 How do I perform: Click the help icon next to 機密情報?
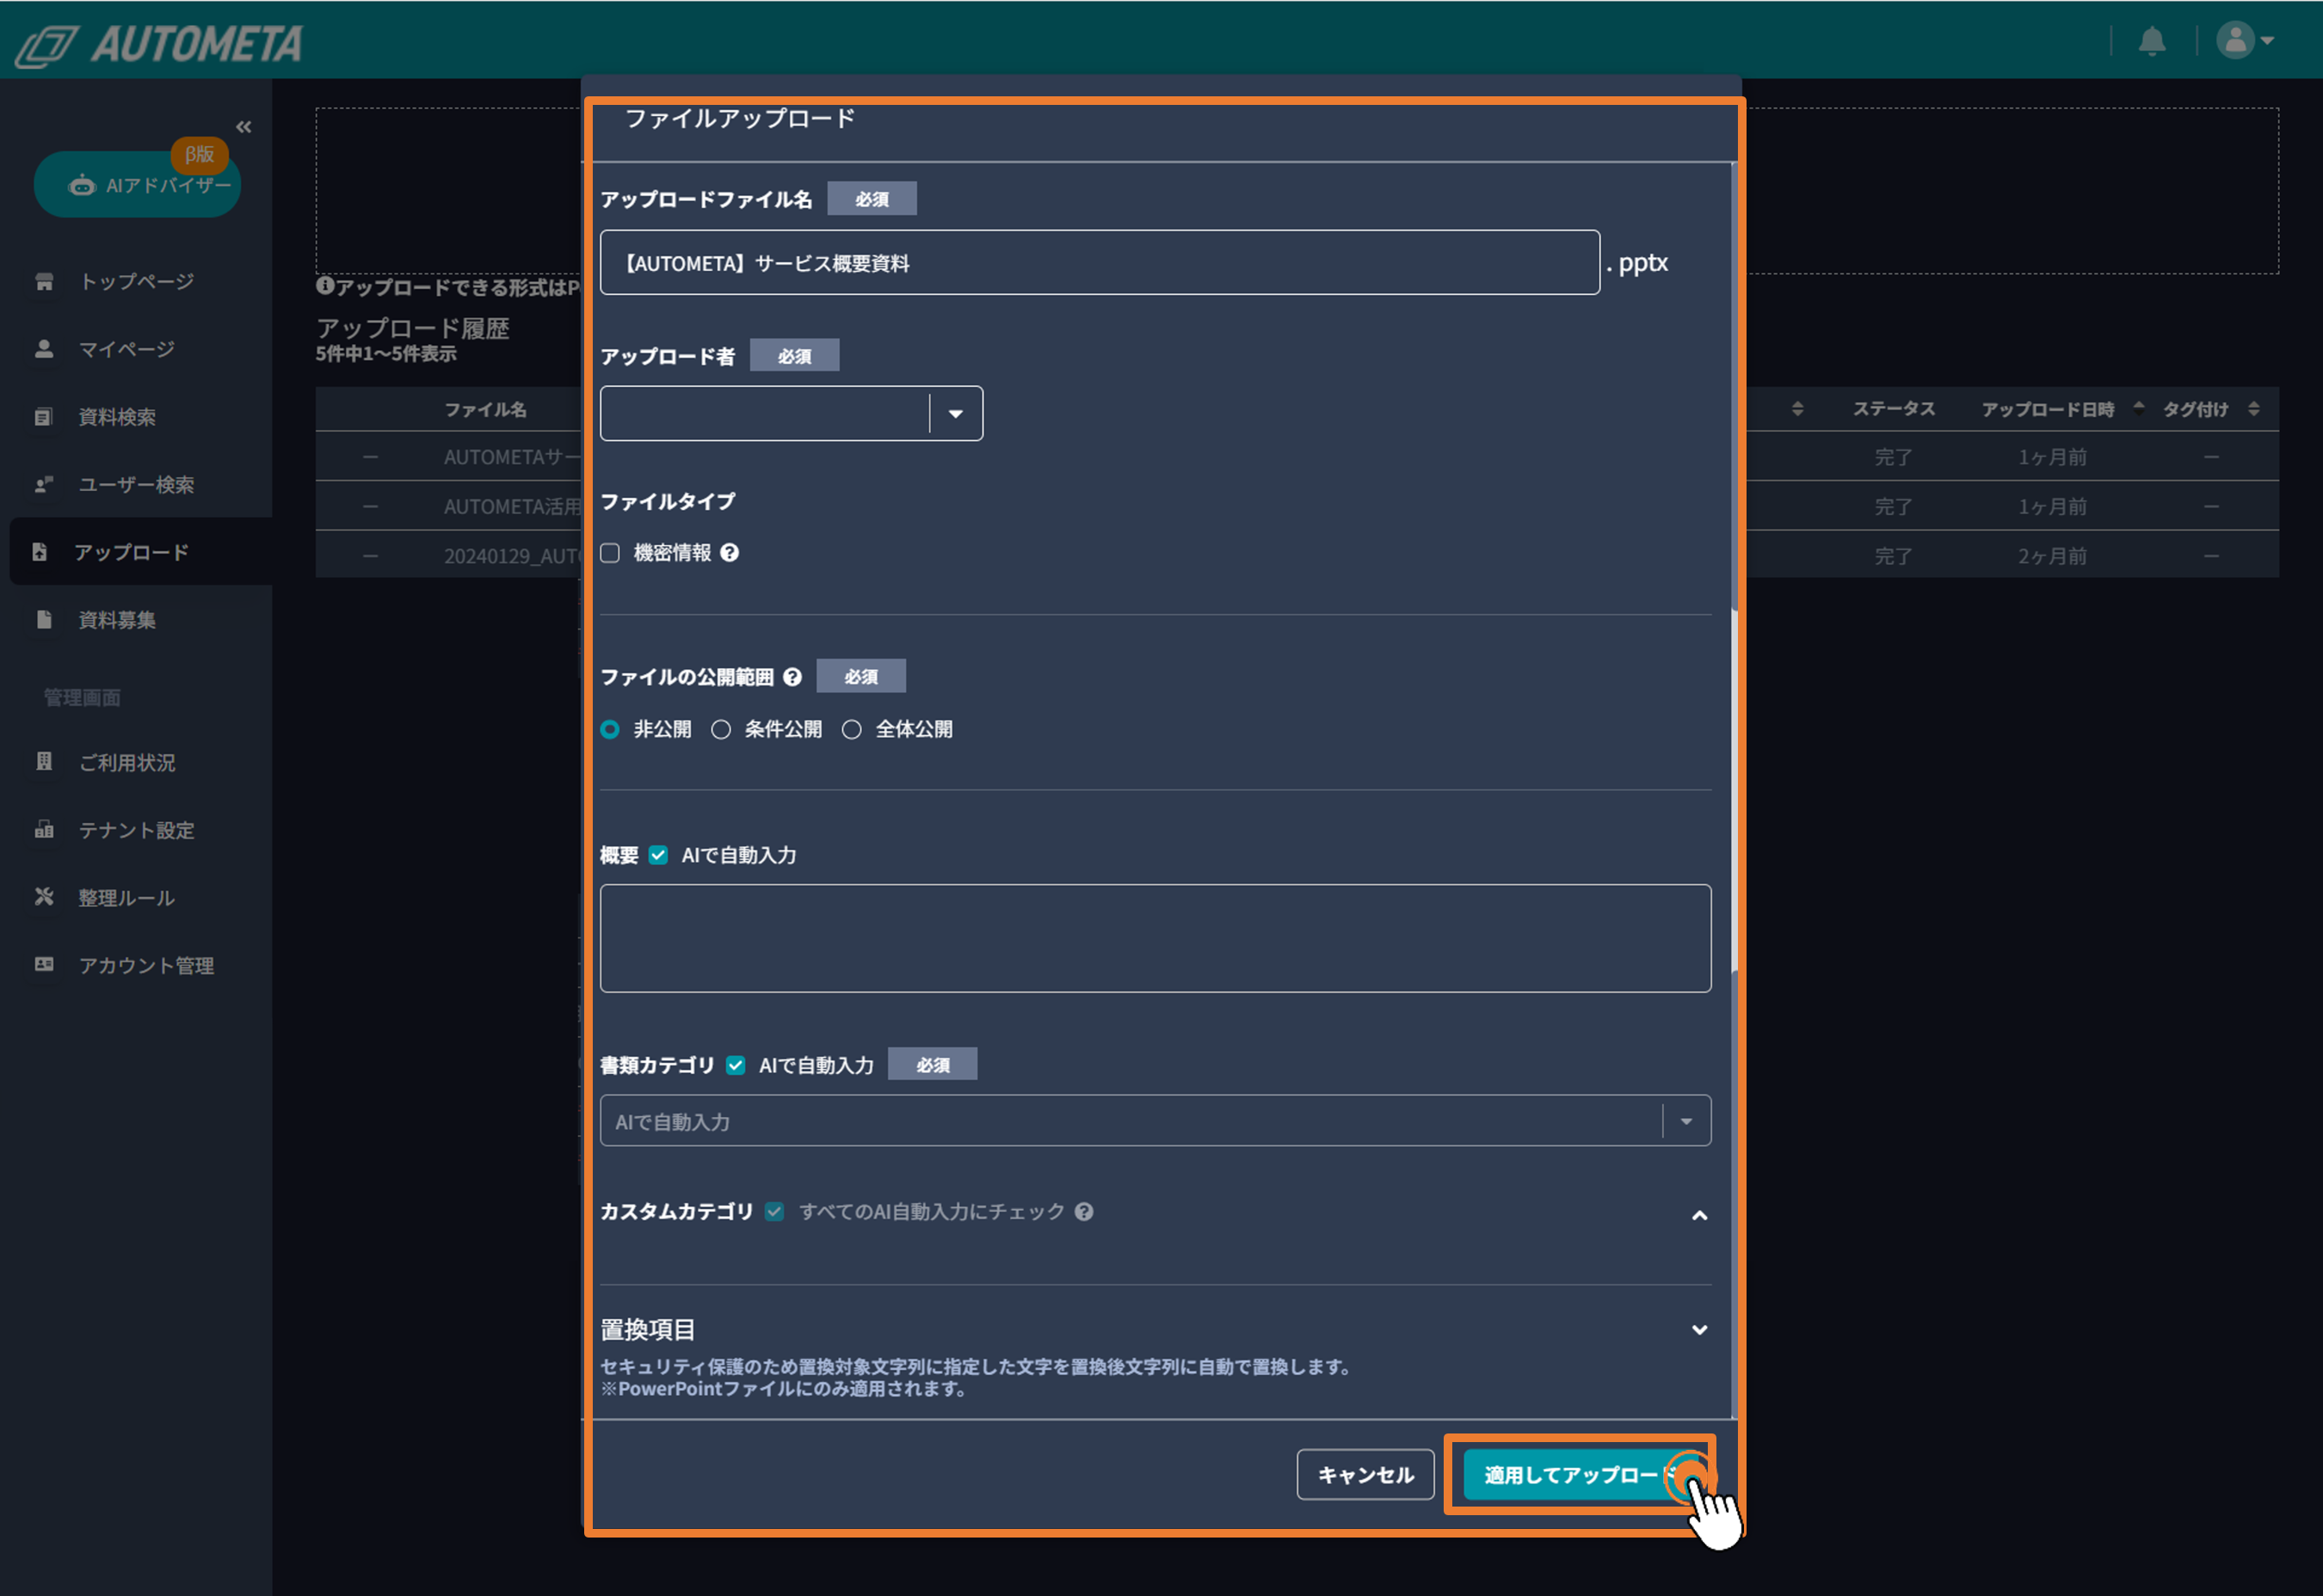coord(730,553)
